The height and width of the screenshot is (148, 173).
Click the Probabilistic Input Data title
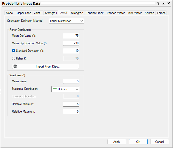coord(21,4)
